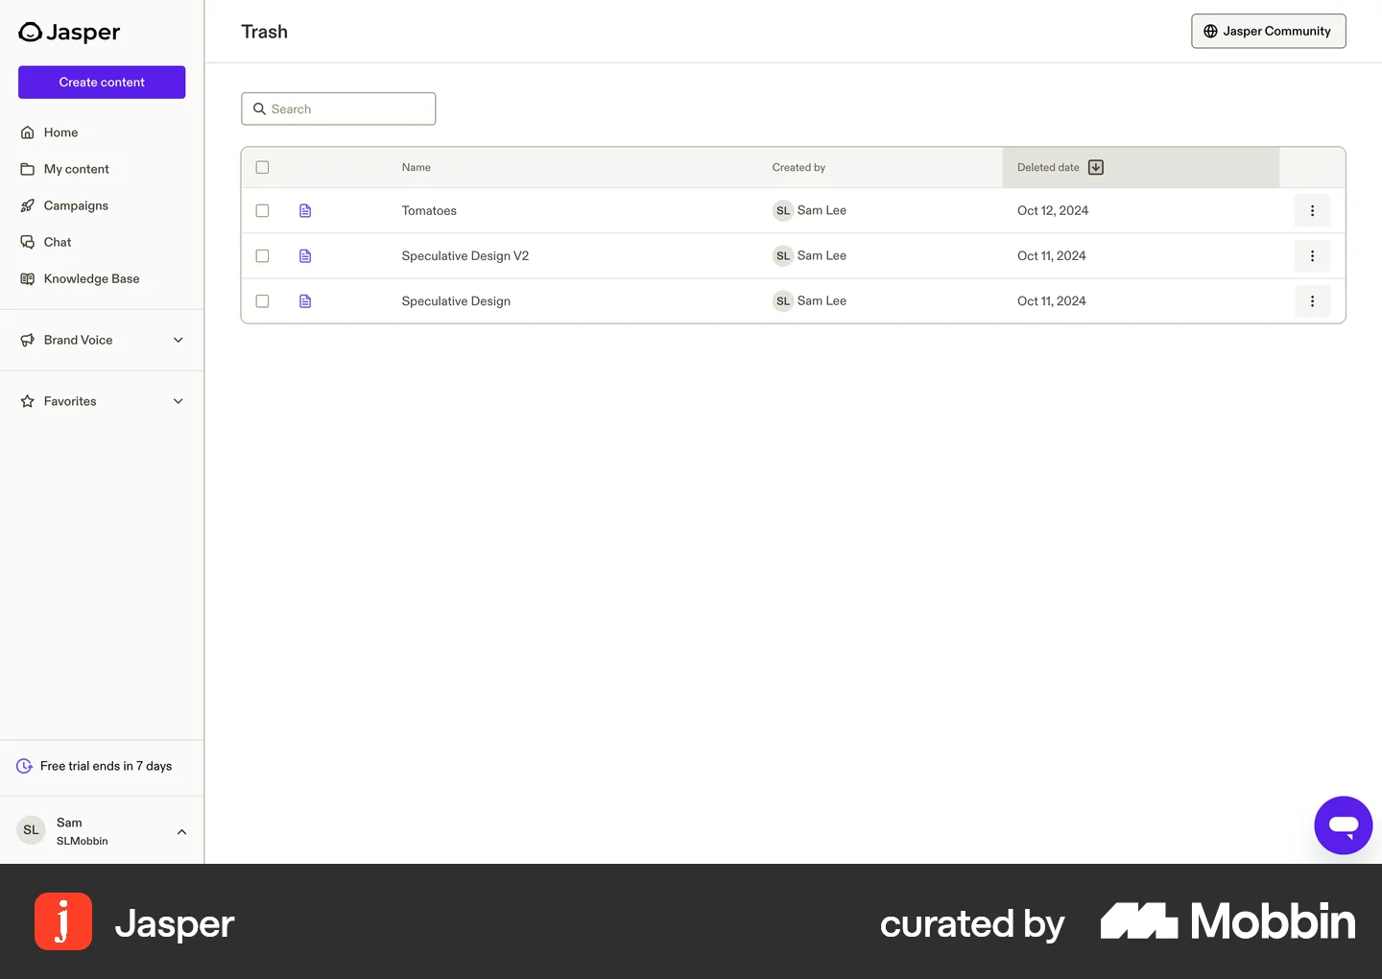
Task: Open more options for Speculative Design V2
Action: (x=1312, y=255)
